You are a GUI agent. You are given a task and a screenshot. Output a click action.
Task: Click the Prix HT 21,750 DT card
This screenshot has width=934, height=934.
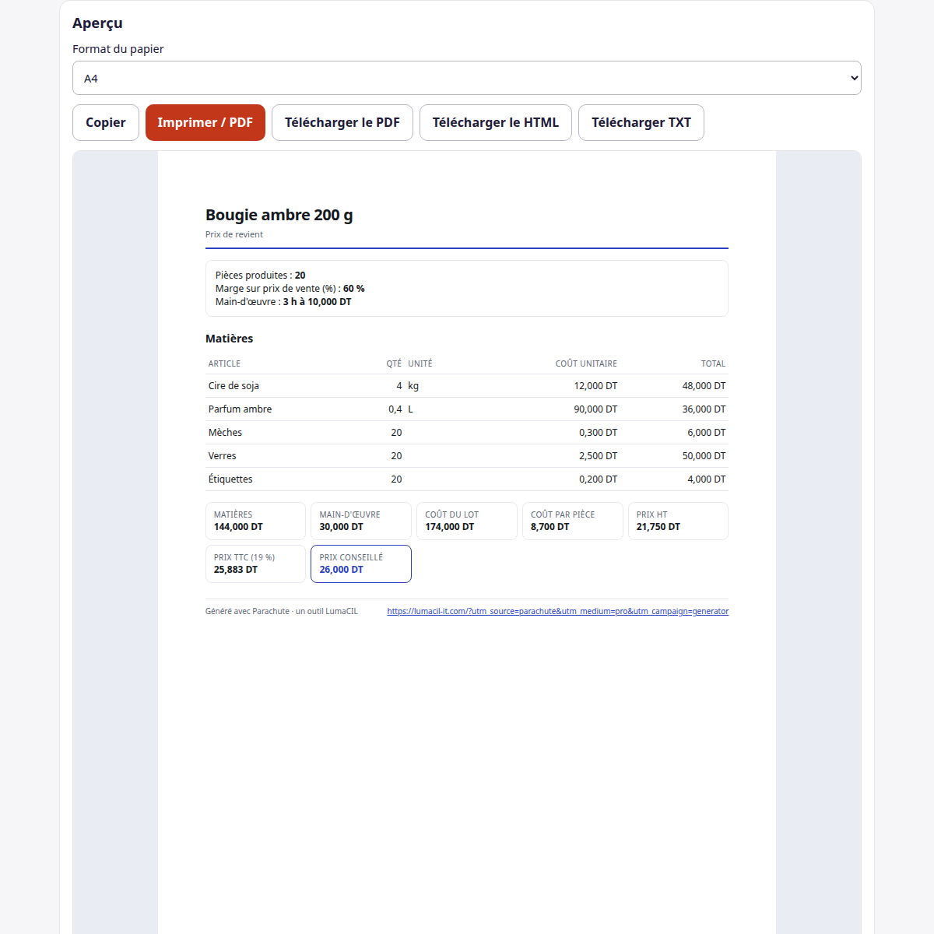[678, 521]
